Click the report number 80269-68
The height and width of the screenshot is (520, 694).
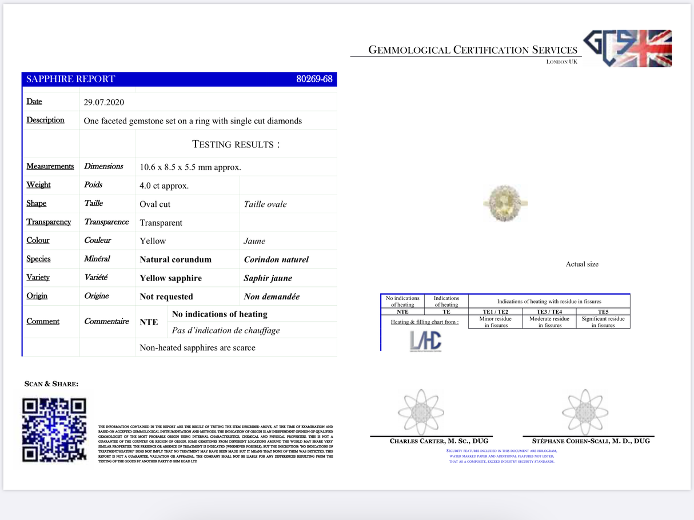314,79
